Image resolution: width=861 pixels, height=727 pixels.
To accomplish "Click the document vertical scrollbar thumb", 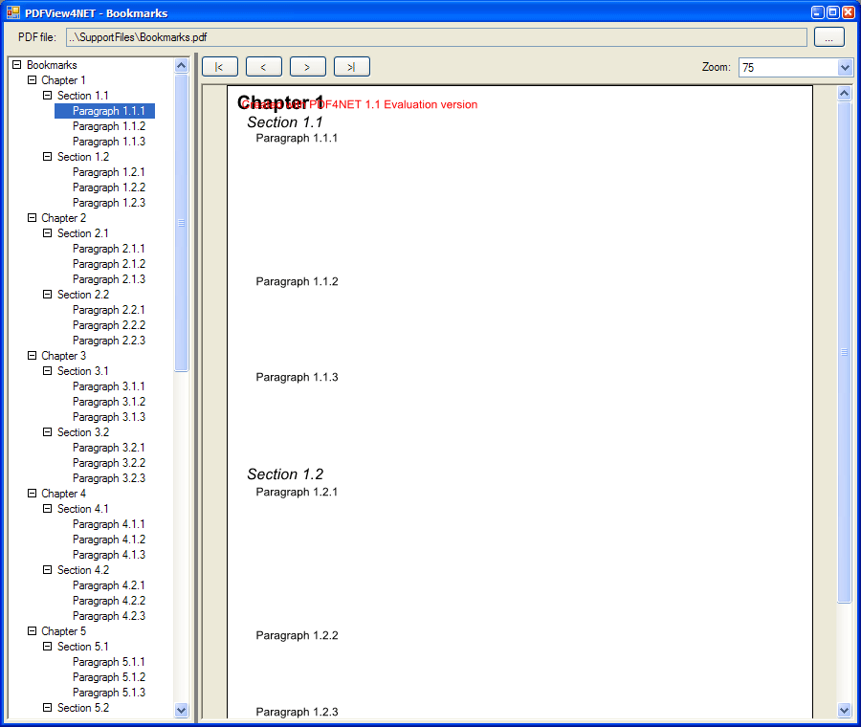I will click(844, 351).
